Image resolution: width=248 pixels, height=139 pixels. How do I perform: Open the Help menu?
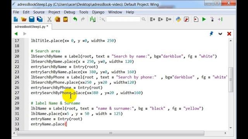130,12
